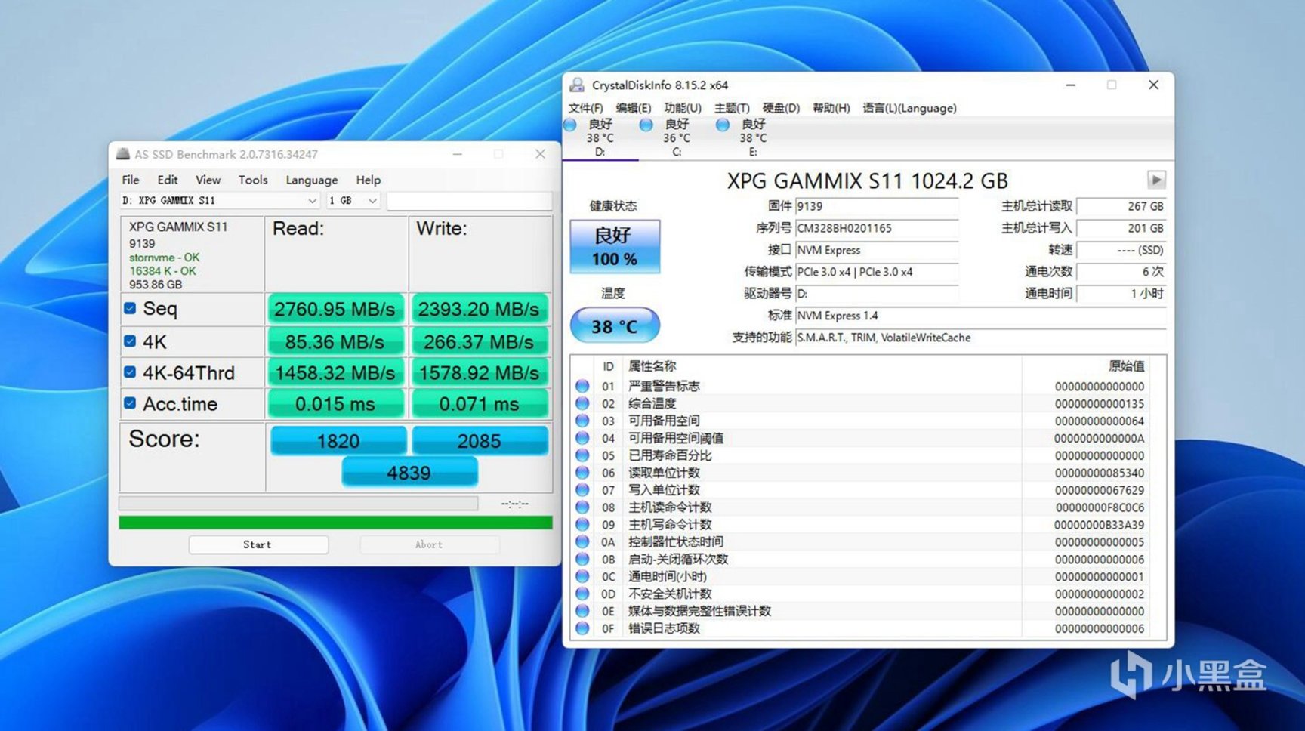Click the Start button in AS SSD Benchmark

click(258, 544)
